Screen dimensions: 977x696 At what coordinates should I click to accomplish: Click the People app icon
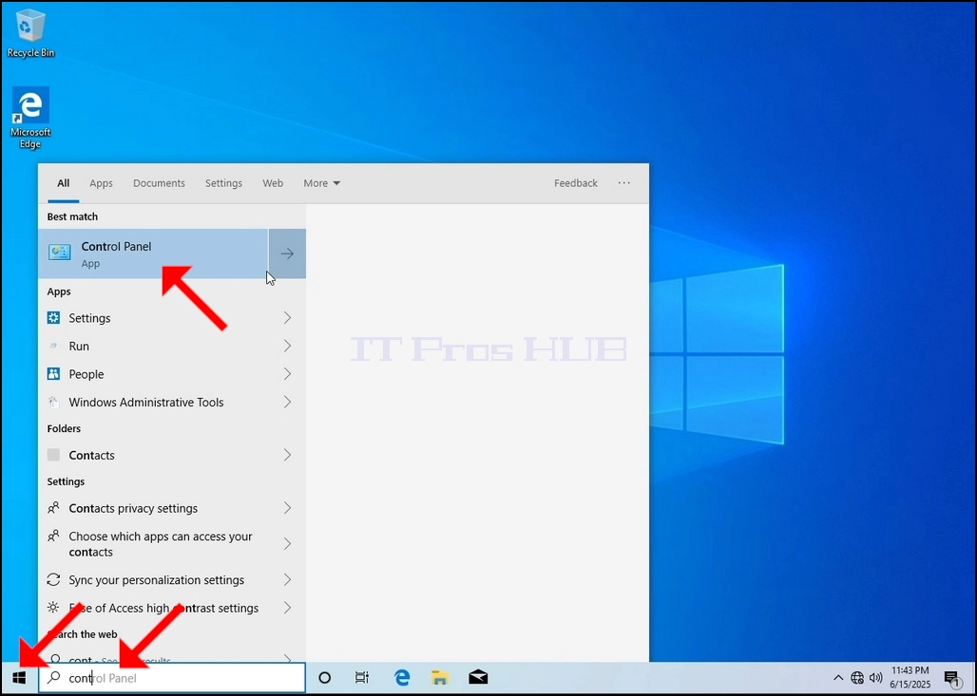point(53,373)
